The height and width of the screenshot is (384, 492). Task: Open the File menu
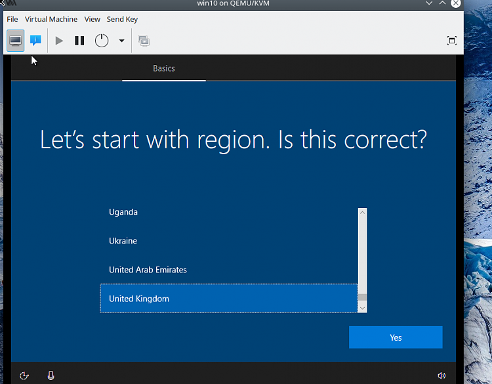click(12, 19)
